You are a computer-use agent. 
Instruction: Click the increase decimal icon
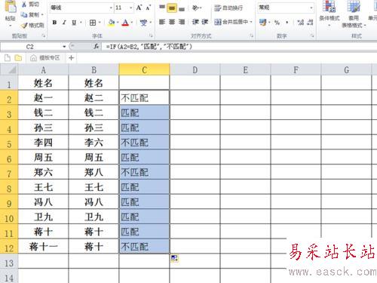pos(301,23)
